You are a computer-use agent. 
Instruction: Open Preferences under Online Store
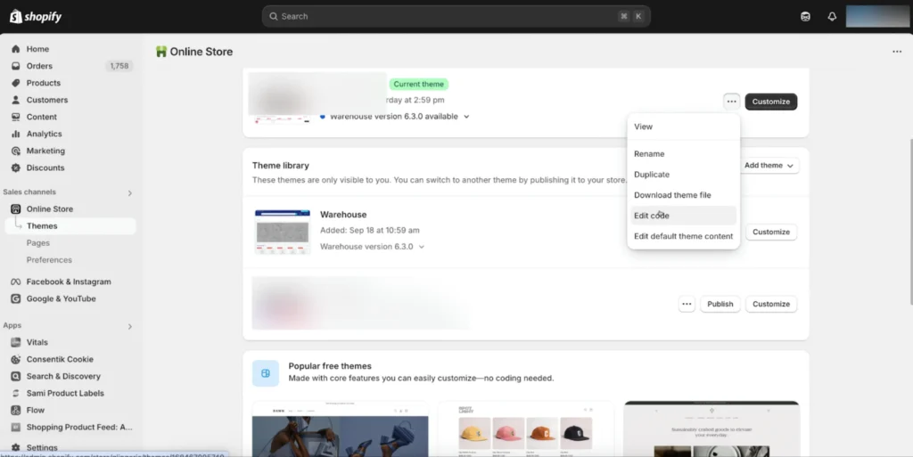pos(49,259)
